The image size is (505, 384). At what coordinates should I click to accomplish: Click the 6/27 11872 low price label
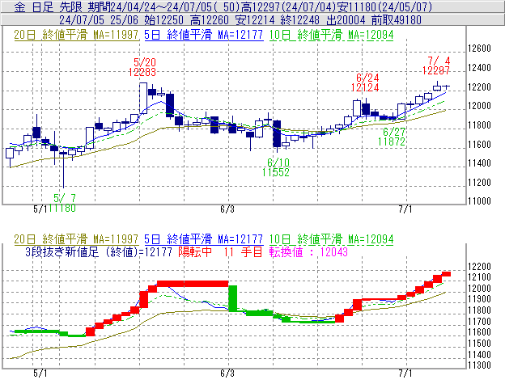tap(392, 137)
